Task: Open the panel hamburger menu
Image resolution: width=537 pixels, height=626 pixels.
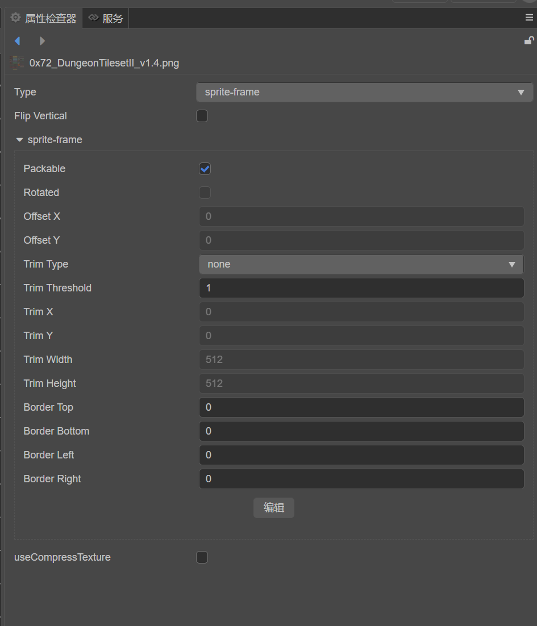Action: click(x=529, y=18)
